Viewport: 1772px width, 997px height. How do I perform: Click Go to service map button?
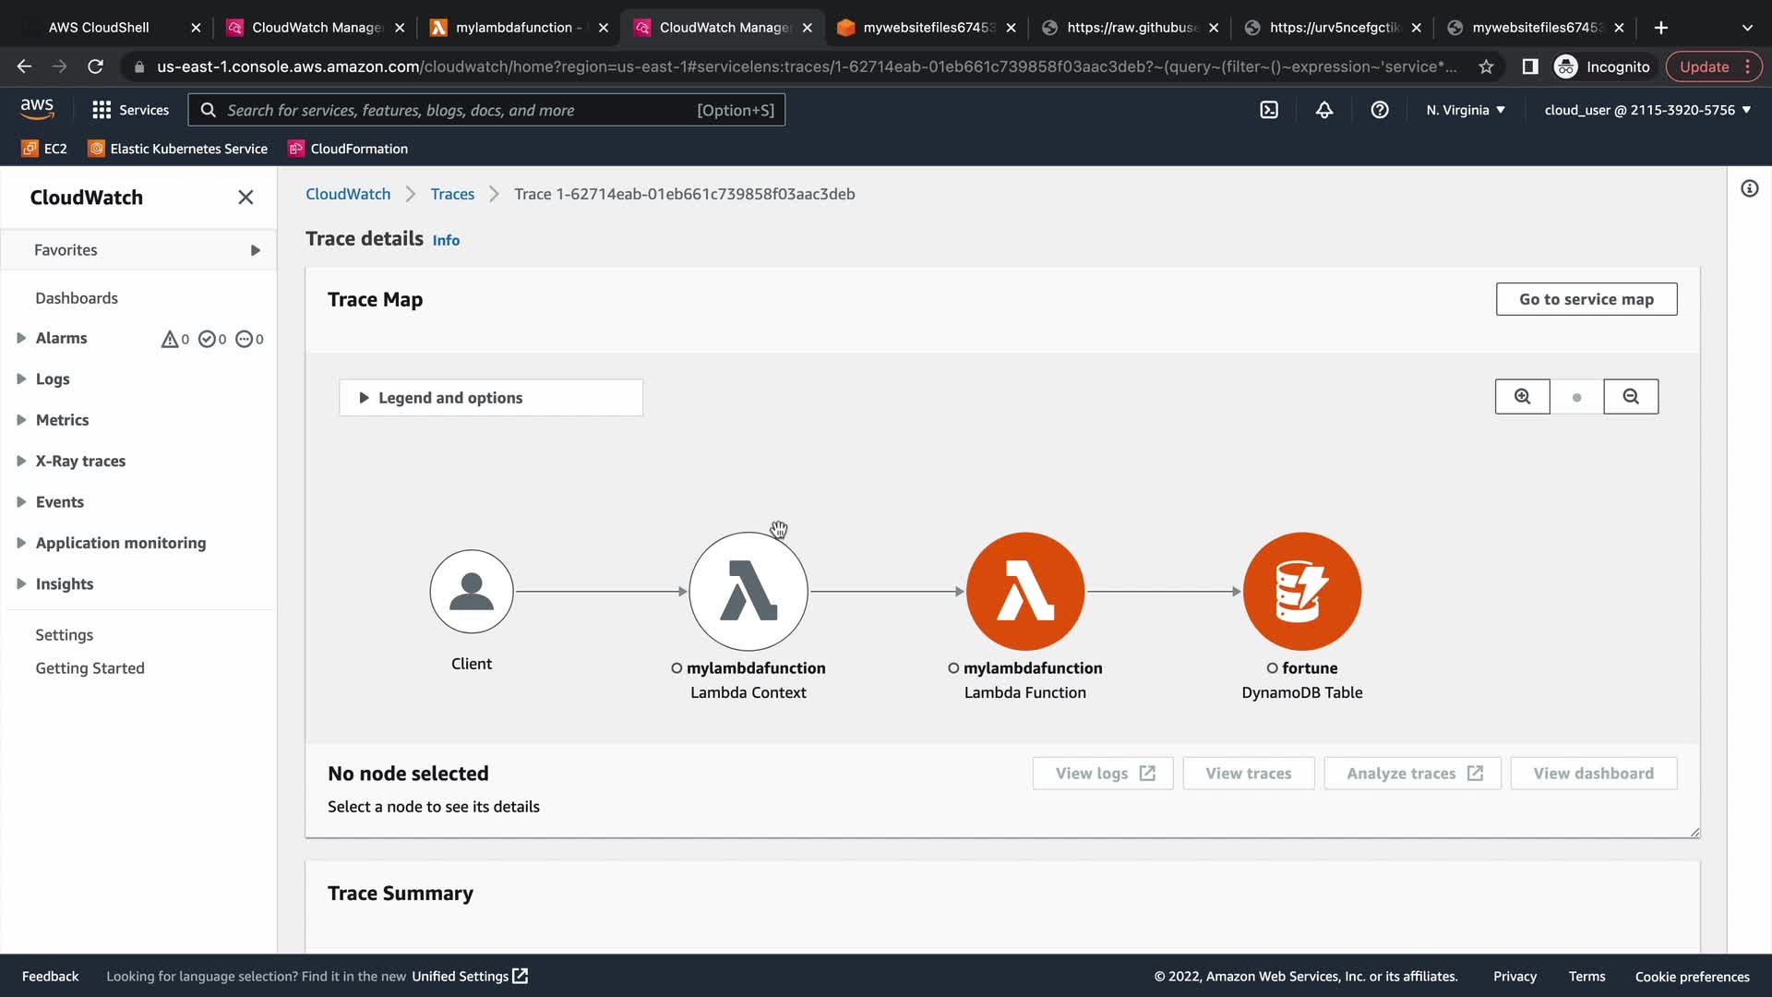click(x=1586, y=299)
